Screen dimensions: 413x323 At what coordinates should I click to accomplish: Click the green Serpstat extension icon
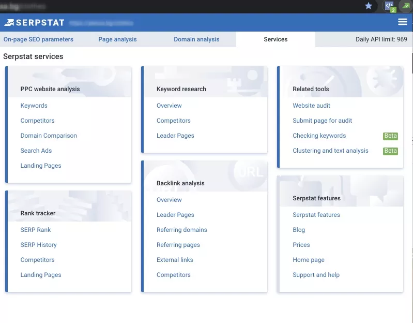coord(406,6)
